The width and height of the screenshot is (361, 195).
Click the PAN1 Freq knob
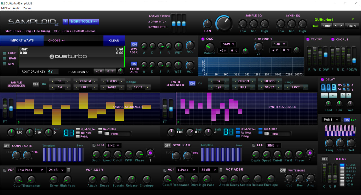[x=329, y=144]
